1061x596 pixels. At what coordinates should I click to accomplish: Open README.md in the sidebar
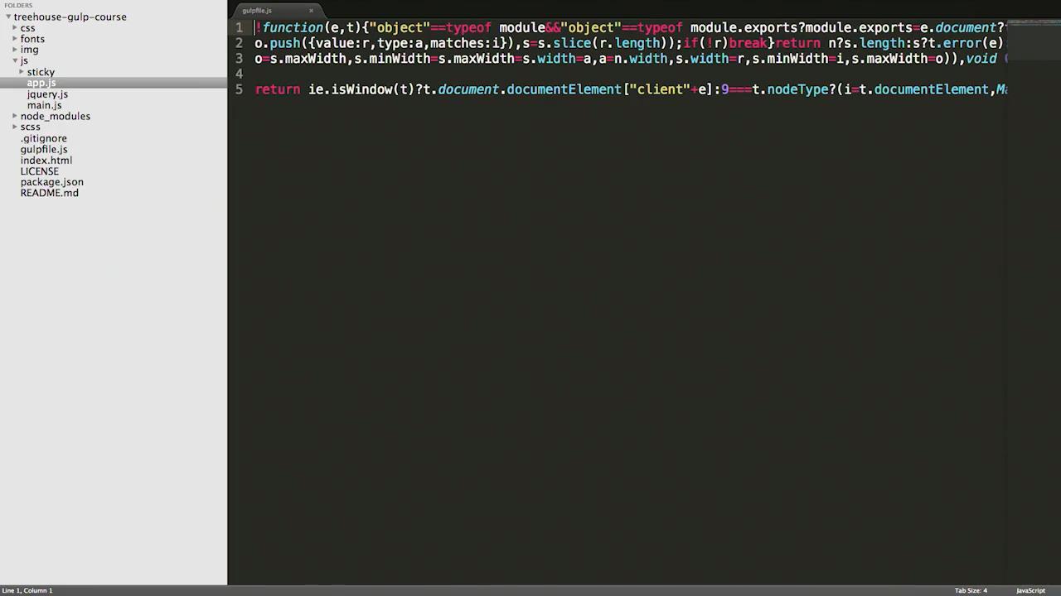tap(50, 193)
